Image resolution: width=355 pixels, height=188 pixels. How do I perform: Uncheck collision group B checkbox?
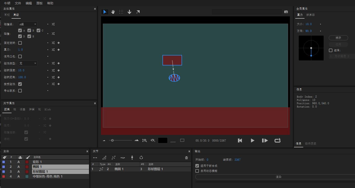click(x=29, y=30)
